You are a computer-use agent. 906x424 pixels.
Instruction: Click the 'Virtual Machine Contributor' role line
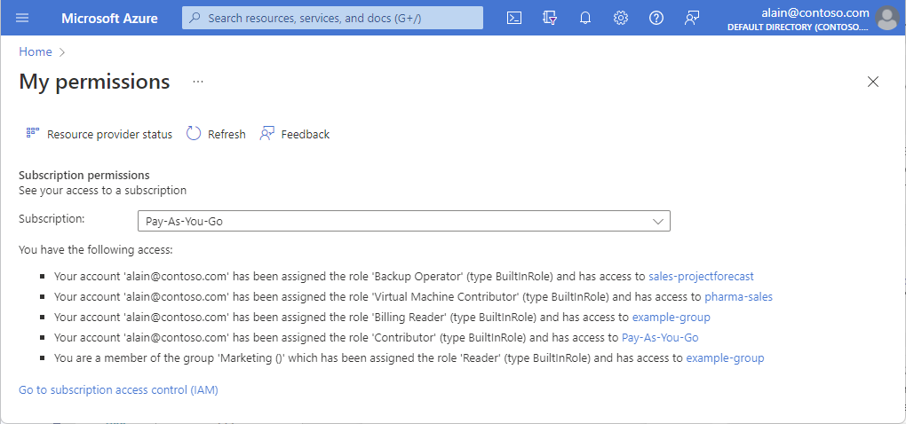pyautogui.click(x=413, y=297)
